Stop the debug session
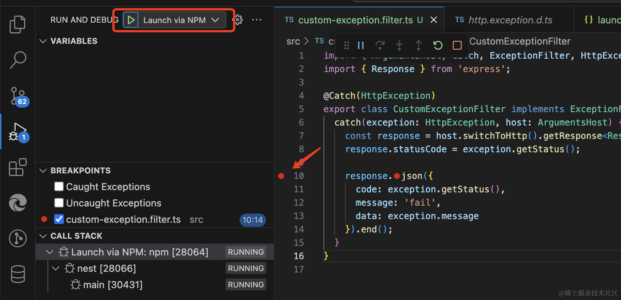 (457, 45)
